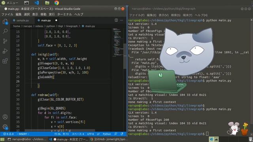
Task: Open notifications bell in status bar
Action: pyautogui.click(x=122, y=134)
